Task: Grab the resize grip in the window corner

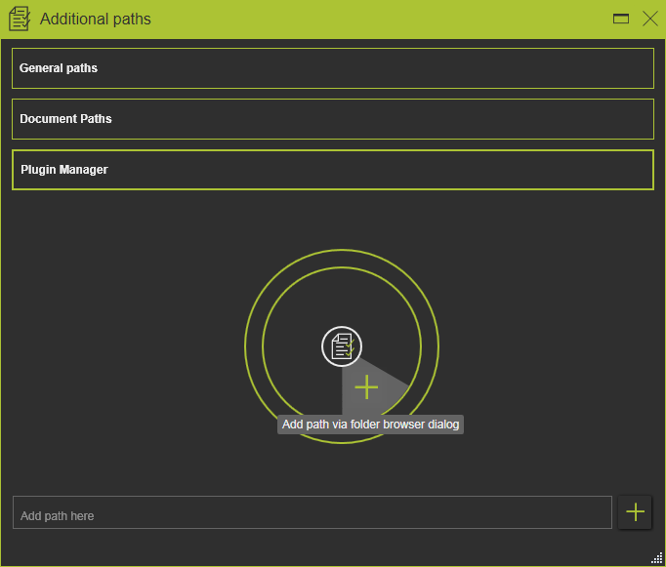Action: 656,557
